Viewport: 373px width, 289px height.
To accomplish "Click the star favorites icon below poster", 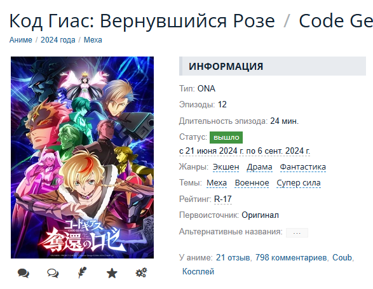I will pos(112,273).
